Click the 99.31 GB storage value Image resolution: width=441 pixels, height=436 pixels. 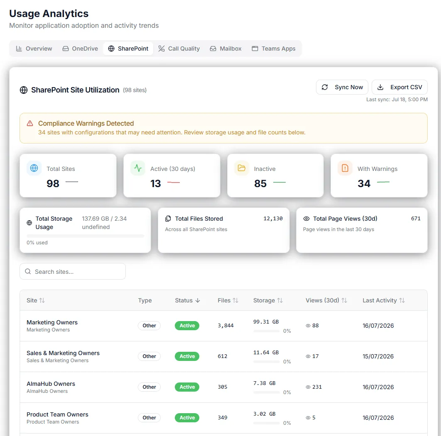[x=266, y=322]
